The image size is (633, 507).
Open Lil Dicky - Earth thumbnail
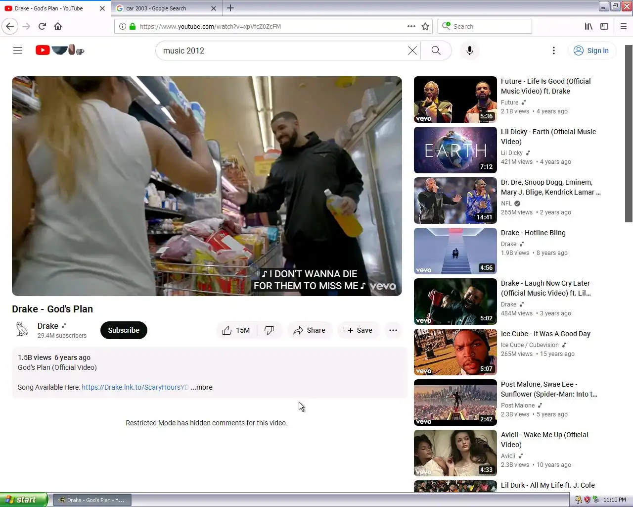(455, 150)
